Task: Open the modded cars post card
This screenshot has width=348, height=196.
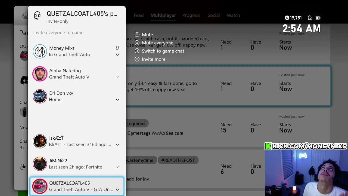Action: [228, 45]
